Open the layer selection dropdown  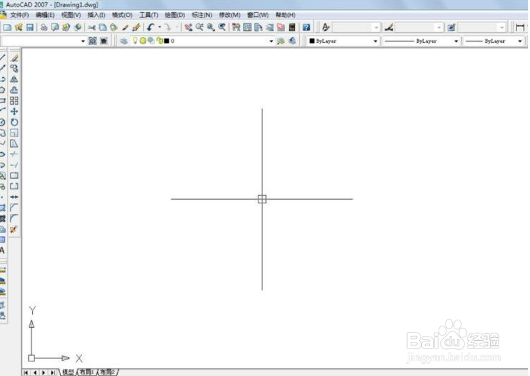click(271, 40)
